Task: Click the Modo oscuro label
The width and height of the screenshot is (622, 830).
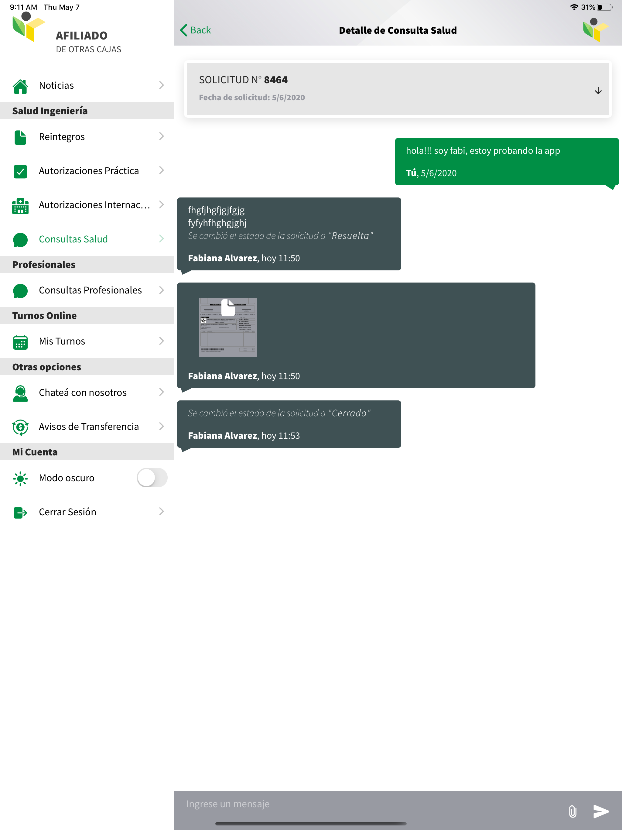Action: tap(67, 478)
